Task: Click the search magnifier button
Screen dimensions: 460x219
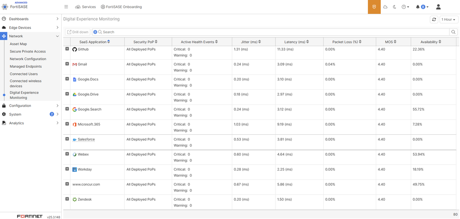Action: pyautogui.click(x=454, y=32)
